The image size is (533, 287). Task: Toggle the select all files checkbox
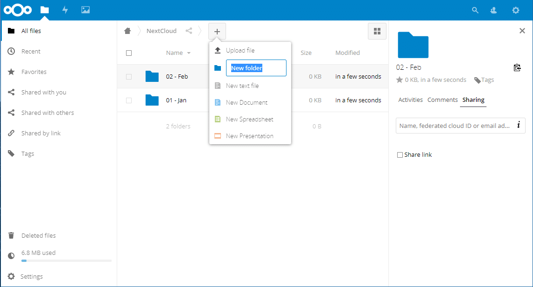pos(129,53)
